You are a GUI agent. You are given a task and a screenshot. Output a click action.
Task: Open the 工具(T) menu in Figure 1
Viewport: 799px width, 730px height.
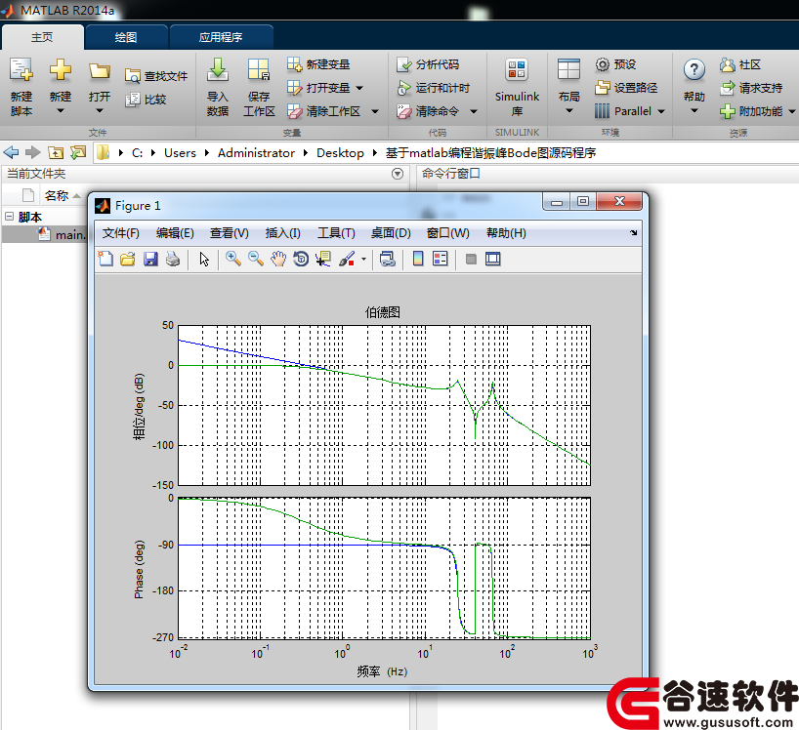[x=336, y=233]
